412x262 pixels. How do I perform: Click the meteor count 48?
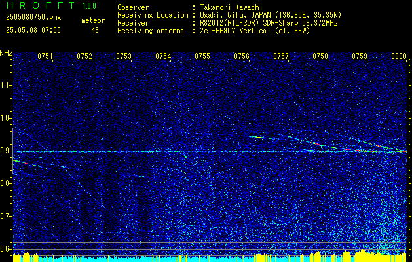[x=95, y=30]
